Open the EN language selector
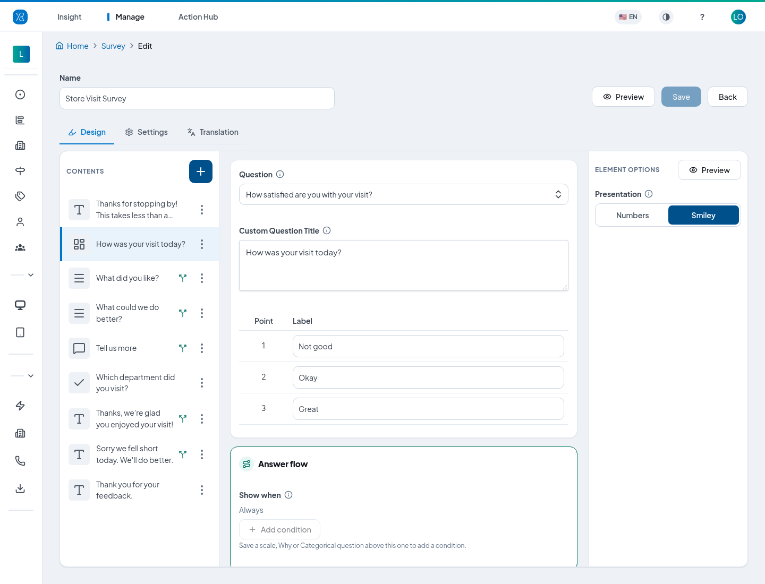The height and width of the screenshot is (584, 765). [628, 17]
